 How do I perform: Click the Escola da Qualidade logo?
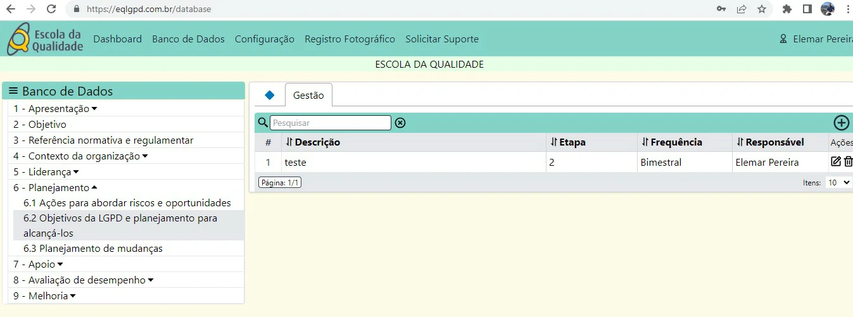[x=44, y=39]
